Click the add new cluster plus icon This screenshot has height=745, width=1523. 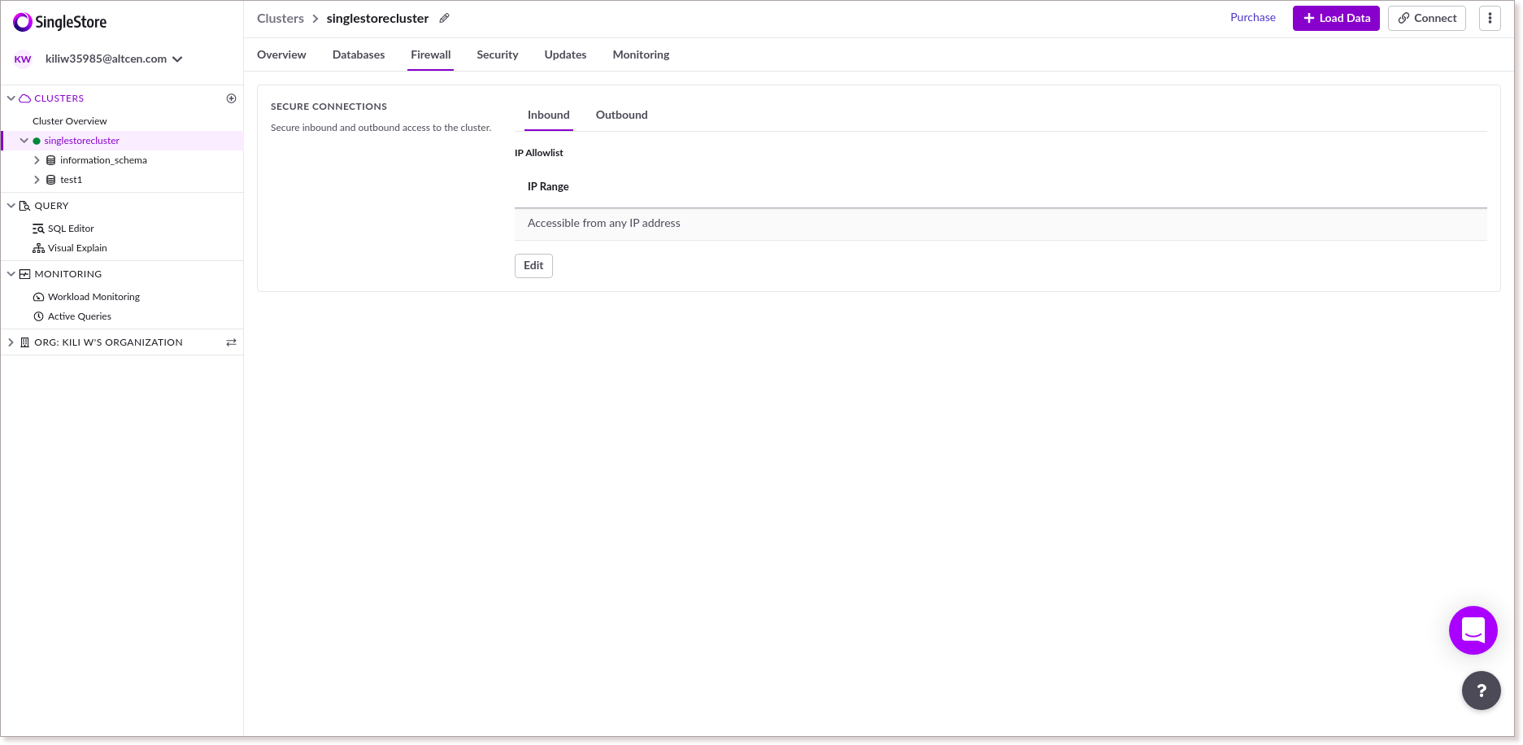point(232,98)
